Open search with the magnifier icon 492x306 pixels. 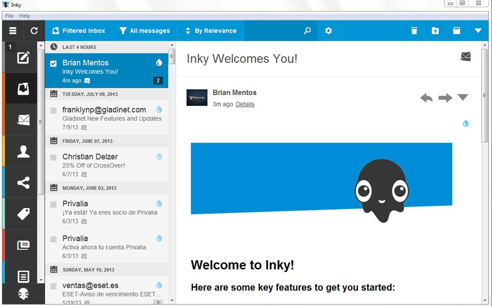(x=307, y=31)
